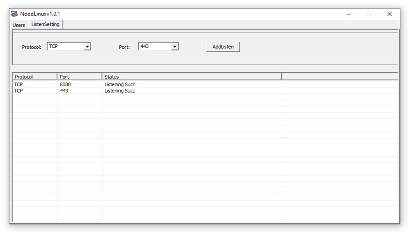408x232 pixels.
Task: Click the 443 port cell in the list
Action: pyautogui.click(x=64, y=91)
